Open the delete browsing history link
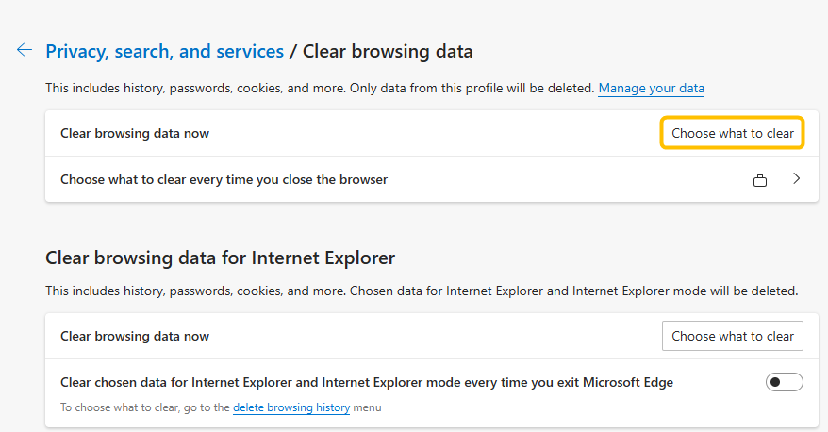This screenshot has width=828, height=432. click(x=291, y=407)
